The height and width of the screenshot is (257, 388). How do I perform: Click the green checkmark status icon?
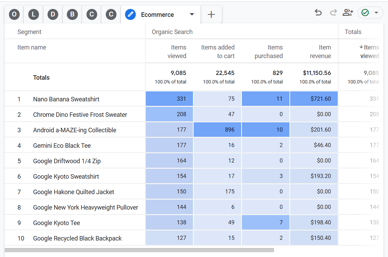pos(365,13)
